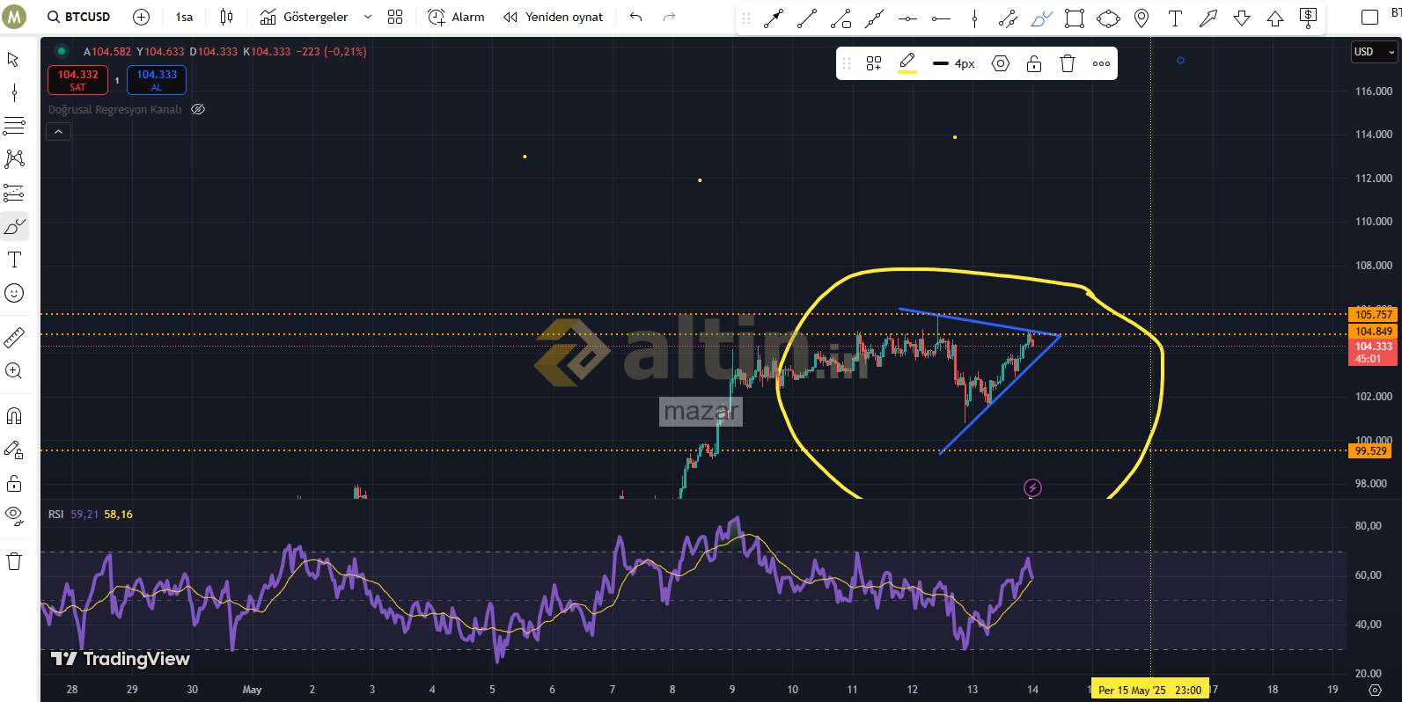1402x702 pixels.
Task: Select the text T tool in favorites toolbar
Action: click(1175, 18)
